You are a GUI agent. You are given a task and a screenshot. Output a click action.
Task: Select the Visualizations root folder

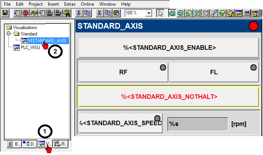coord(25,27)
